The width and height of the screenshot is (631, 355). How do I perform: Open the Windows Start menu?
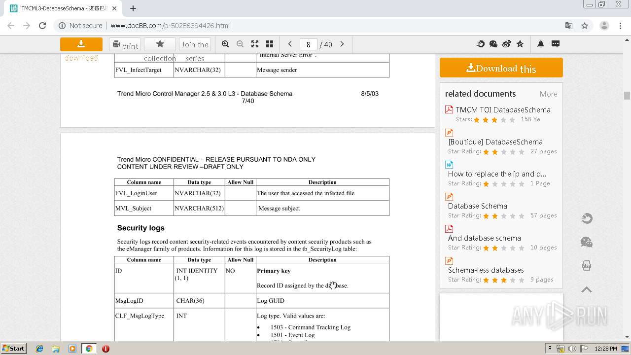(x=13, y=348)
